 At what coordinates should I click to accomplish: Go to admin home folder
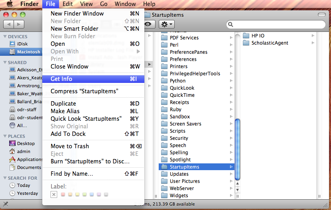click(x=20, y=151)
